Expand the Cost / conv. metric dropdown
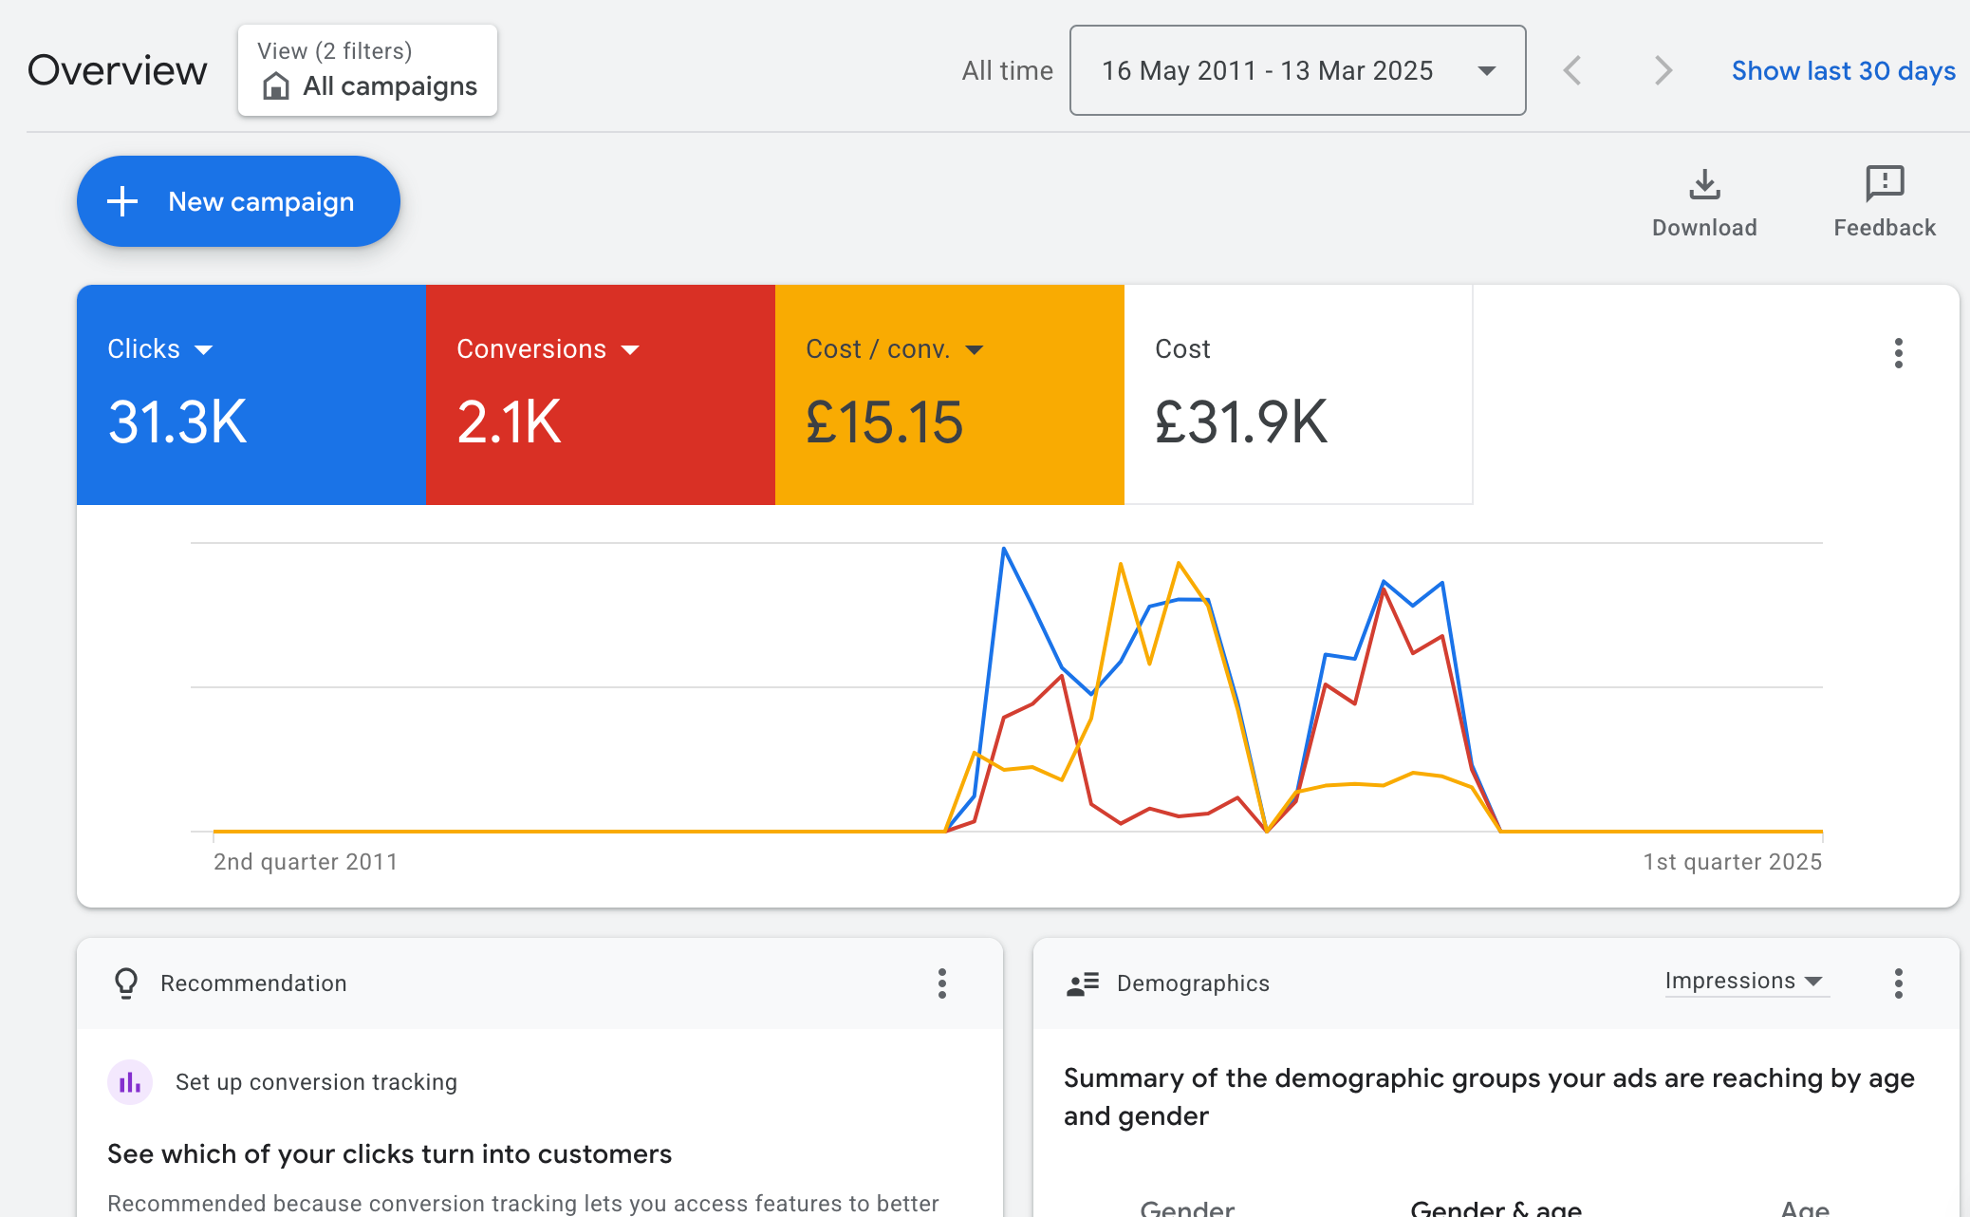 [x=975, y=350]
